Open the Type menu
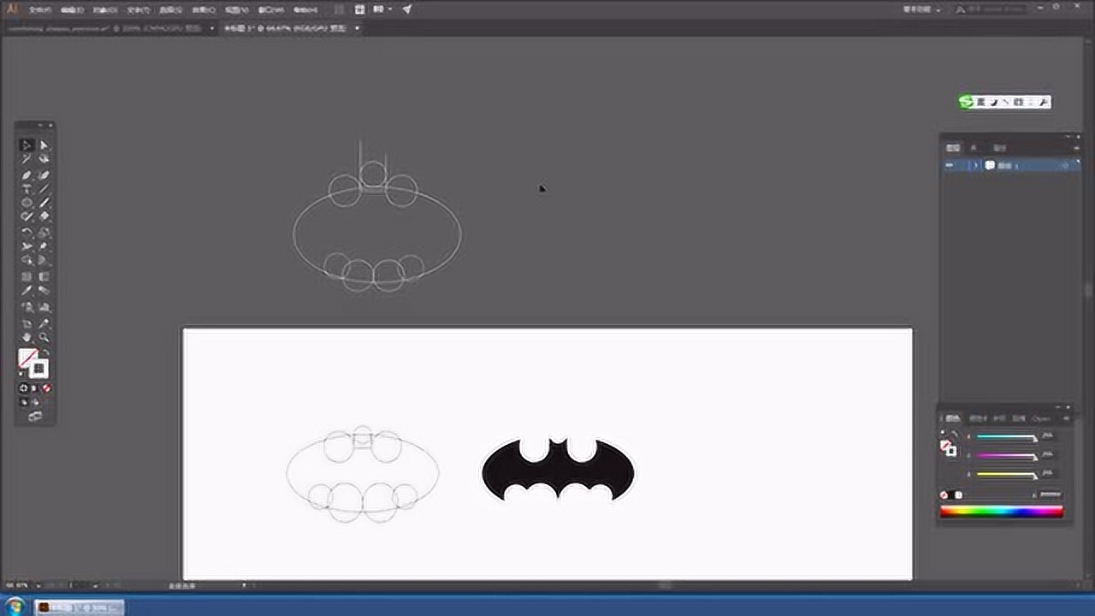This screenshot has height=616, width=1095. click(x=139, y=9)
